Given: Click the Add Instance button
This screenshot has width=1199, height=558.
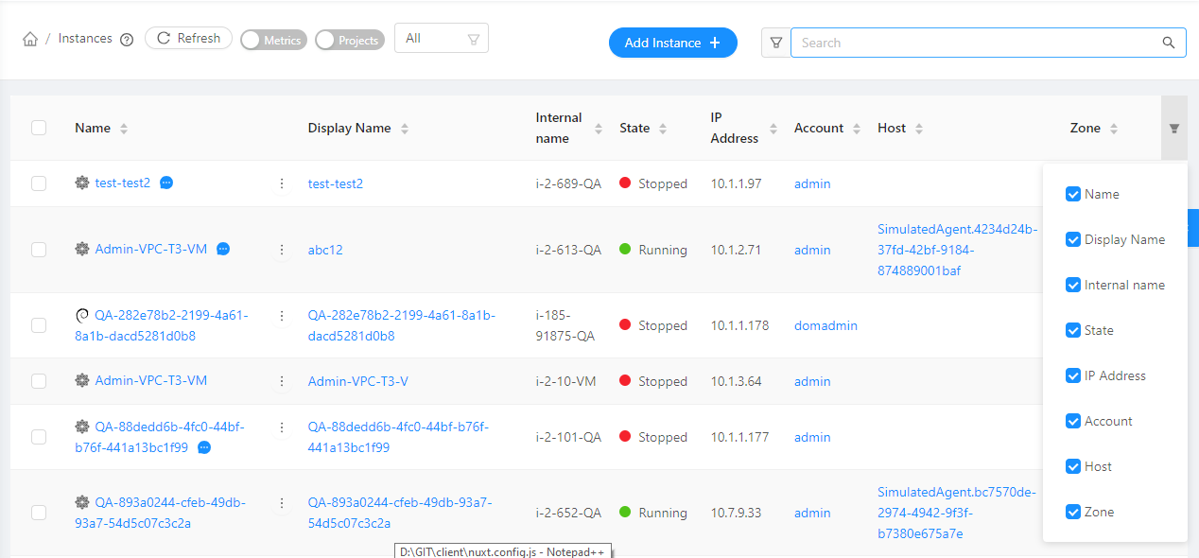Looking at the screenshot, I should 673,43.
